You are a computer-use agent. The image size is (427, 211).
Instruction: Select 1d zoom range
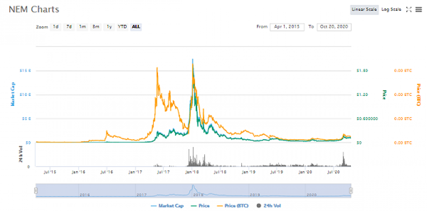click(x=56, y=27)
